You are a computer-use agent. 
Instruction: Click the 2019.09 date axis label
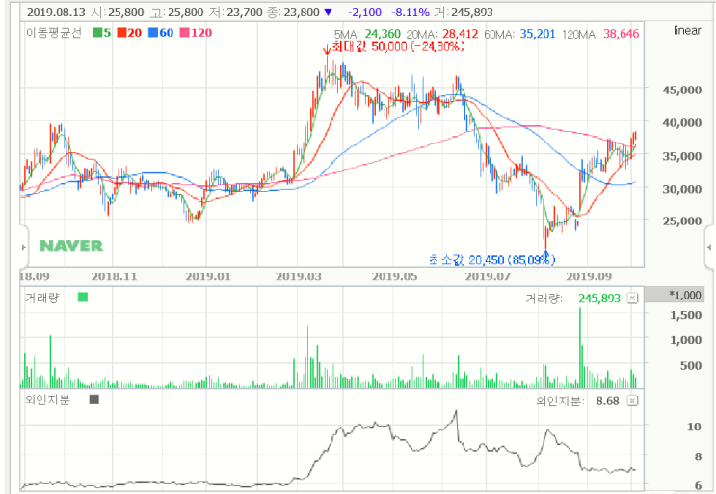coord(589,276)
